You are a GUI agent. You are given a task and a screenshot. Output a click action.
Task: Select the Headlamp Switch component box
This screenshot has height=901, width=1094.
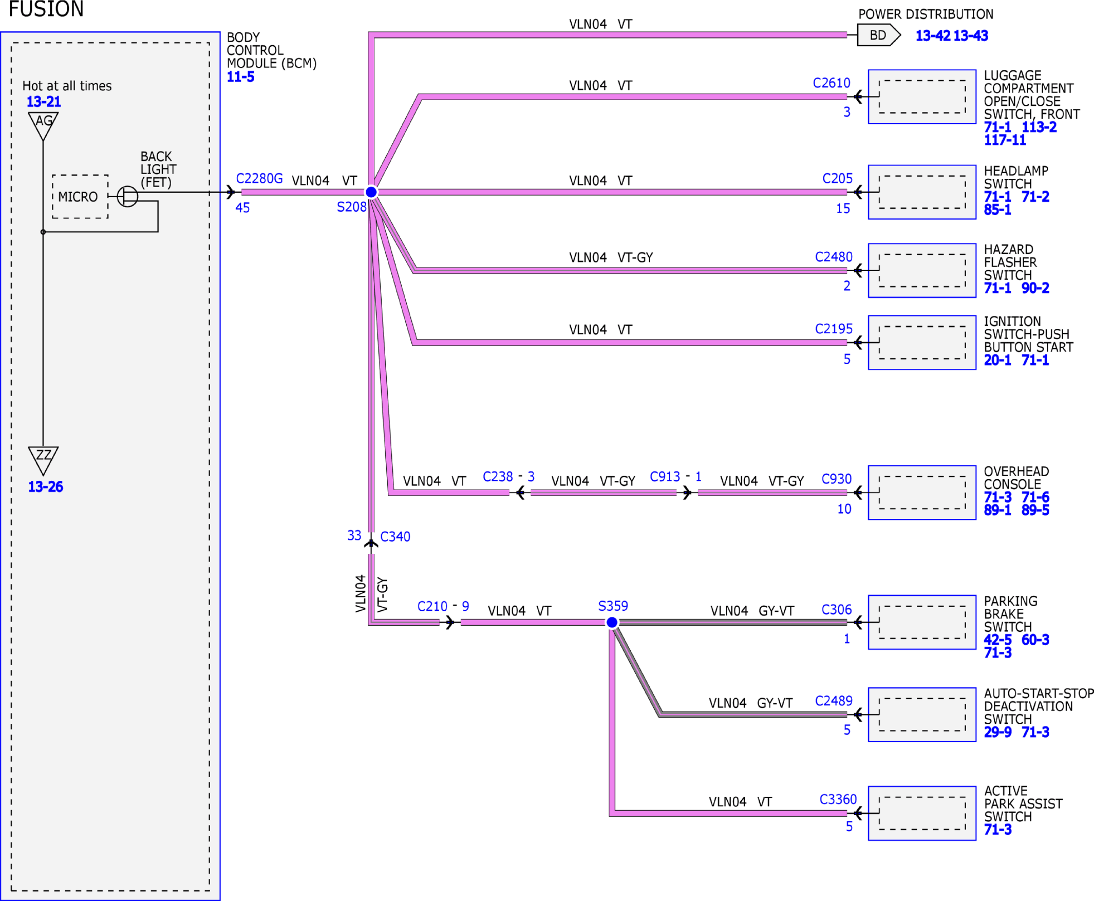[922, 192]
